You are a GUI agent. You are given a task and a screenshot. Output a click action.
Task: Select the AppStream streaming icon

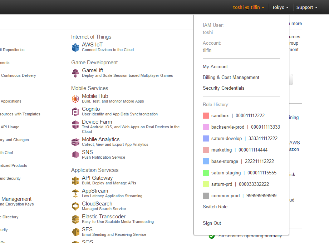click(75, 193)
